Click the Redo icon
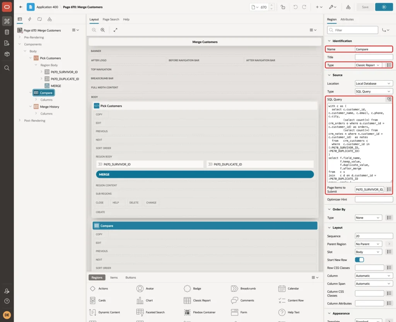 (304, 7)
